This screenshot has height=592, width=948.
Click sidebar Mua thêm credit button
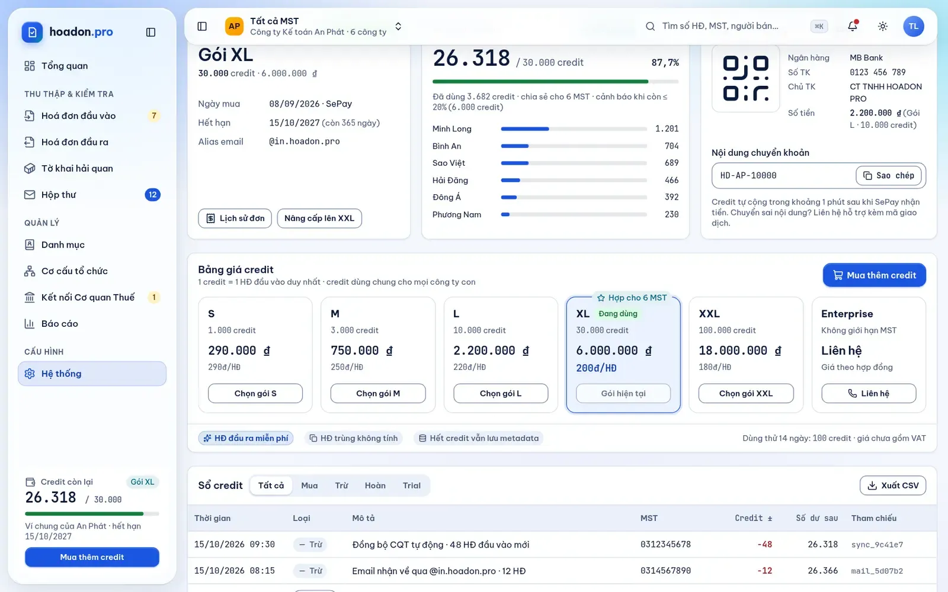coord(92,557)
